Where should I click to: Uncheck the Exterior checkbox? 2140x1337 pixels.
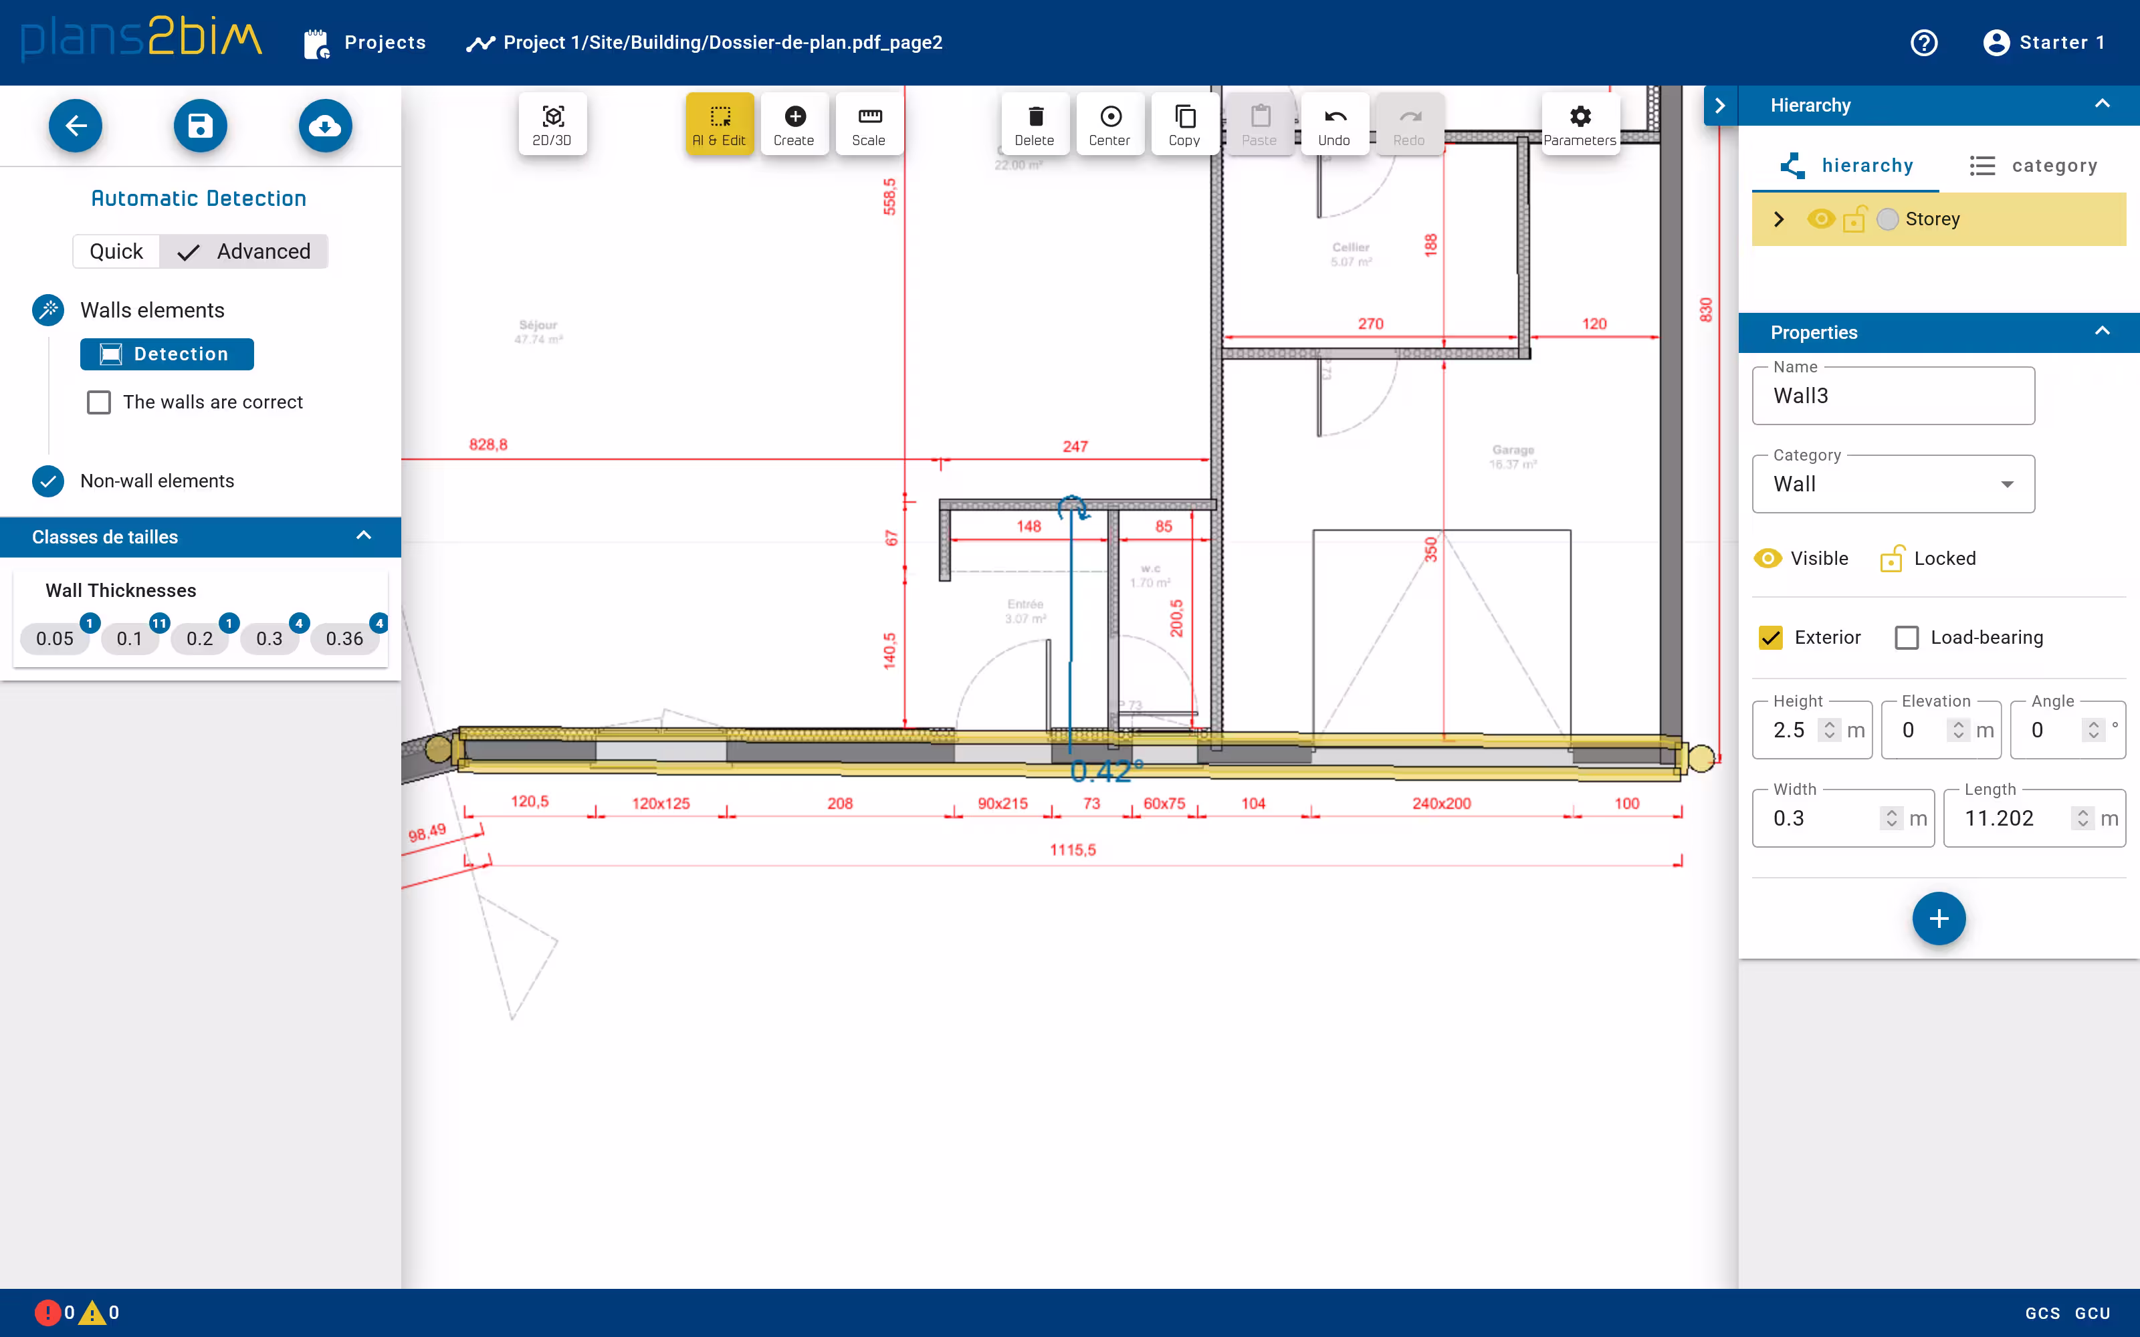tap(1770, 638)
